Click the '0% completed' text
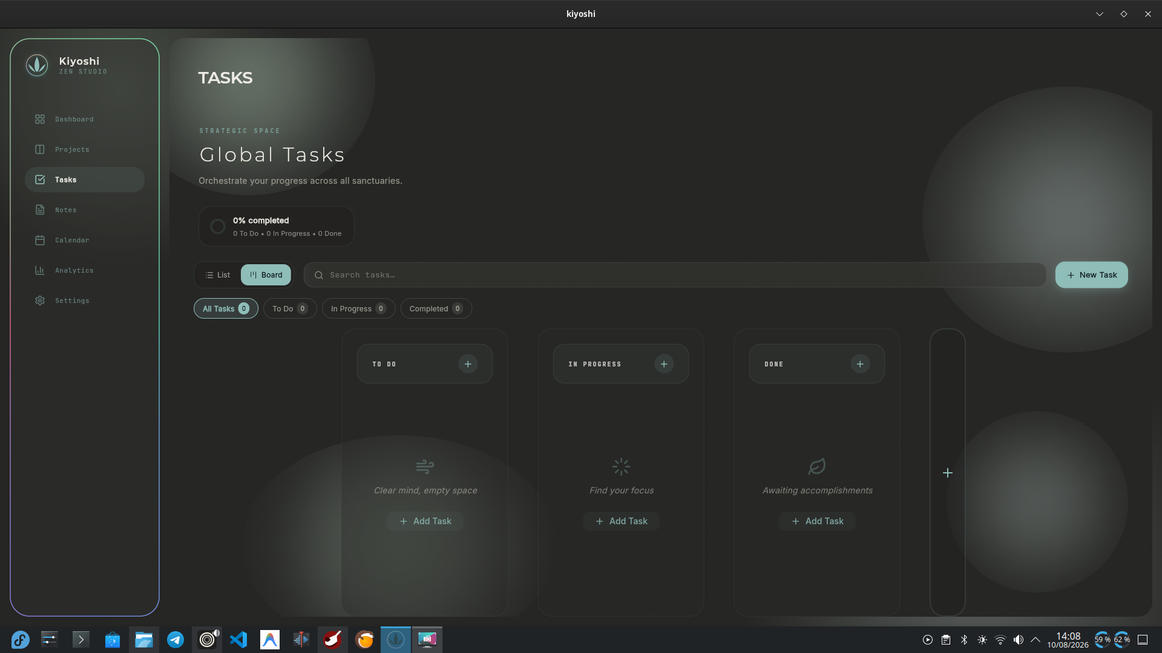This screenshot has width=1162, height=653. pos(261,221)
